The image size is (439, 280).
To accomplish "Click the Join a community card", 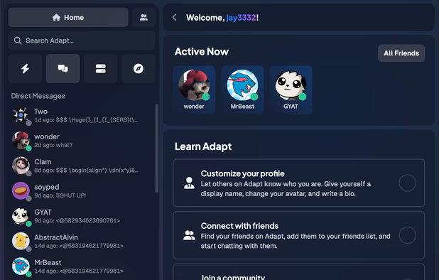I will tap(299, 272).
